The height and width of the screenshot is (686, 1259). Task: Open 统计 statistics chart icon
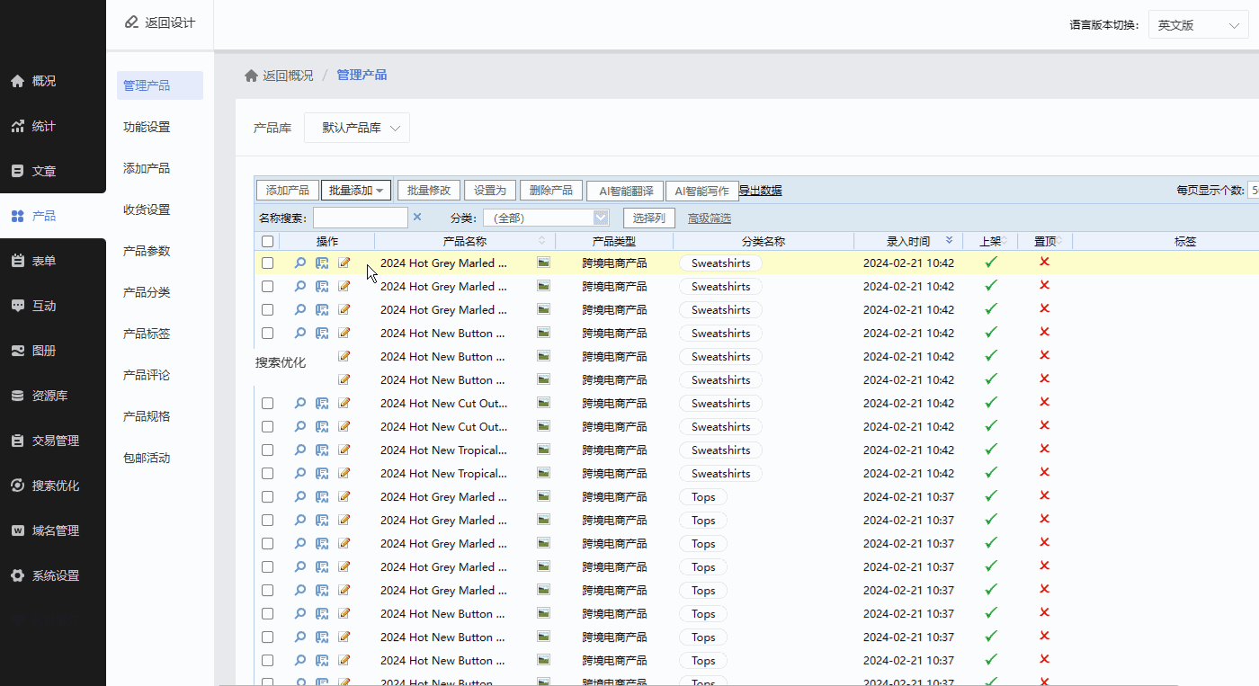pyautogui.click(x=17, y=126)
